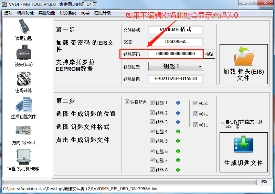The image size is (275, 194).
Task: Click the blue status dot for 钥匙 2
Action: [x=178, y=113]
